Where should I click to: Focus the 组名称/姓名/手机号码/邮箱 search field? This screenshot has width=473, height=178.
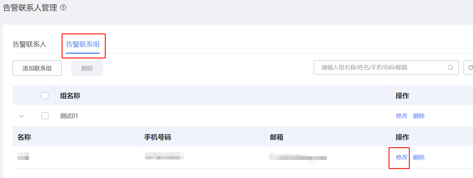click(x=380, y=67)
